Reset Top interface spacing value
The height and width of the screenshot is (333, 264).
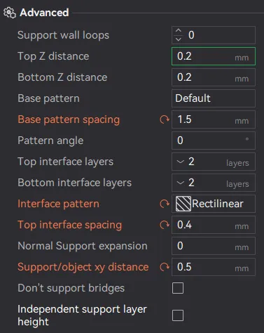click(x=165, y=225)
